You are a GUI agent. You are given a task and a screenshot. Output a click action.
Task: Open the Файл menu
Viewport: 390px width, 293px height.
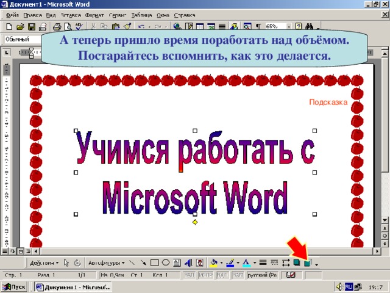12,15
